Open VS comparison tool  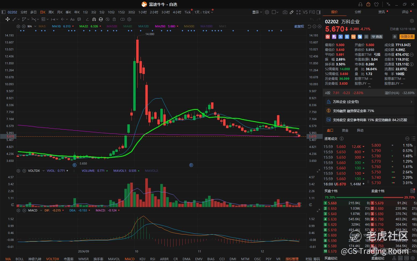tap(305, 12)
